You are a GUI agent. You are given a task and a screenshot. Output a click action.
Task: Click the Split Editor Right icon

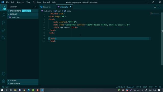[x=155, y=7]
